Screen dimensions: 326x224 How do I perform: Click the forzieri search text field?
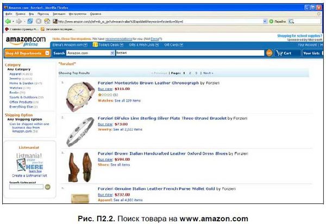(190, 53)
